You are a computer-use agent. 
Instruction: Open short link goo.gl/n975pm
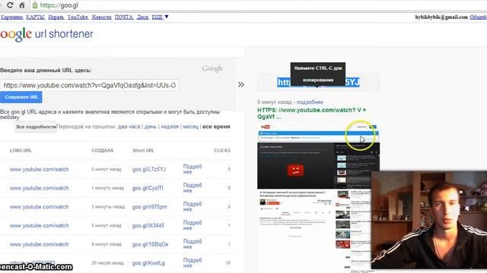click(150, 207)
